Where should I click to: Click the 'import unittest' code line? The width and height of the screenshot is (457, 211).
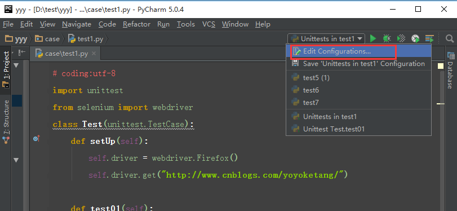click(88, 90)
